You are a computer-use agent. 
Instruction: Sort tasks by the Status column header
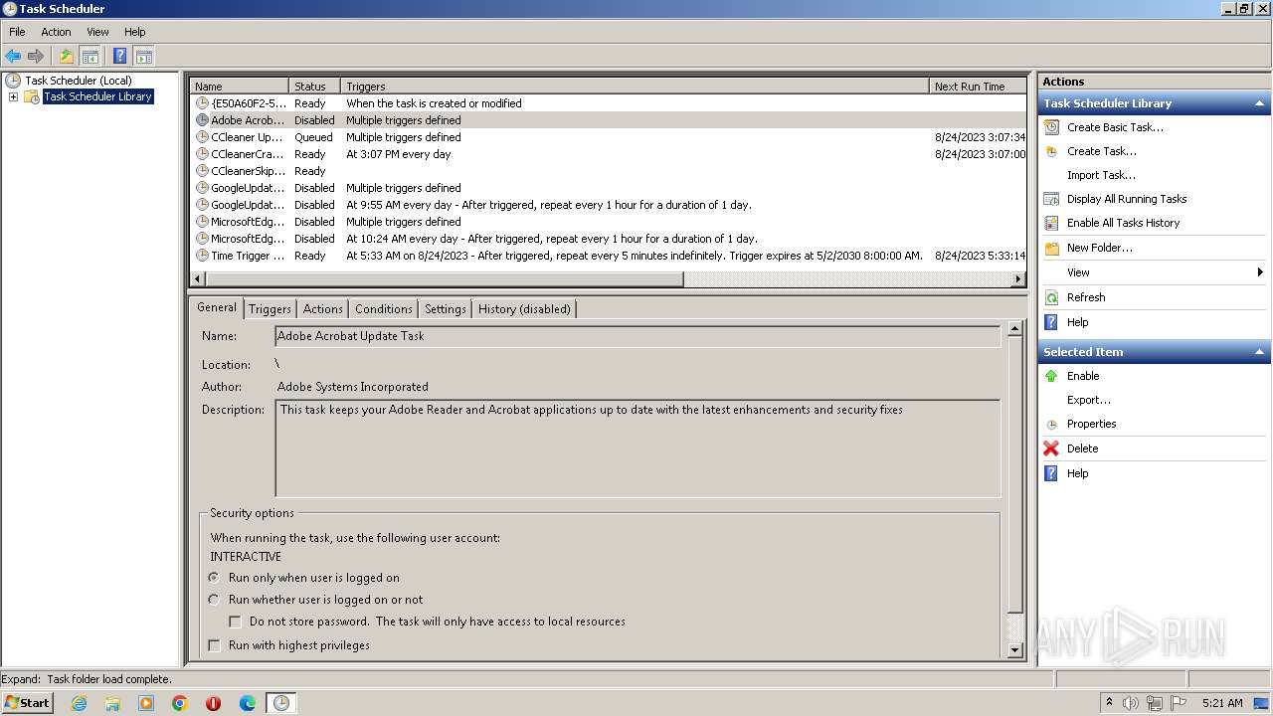315,87
